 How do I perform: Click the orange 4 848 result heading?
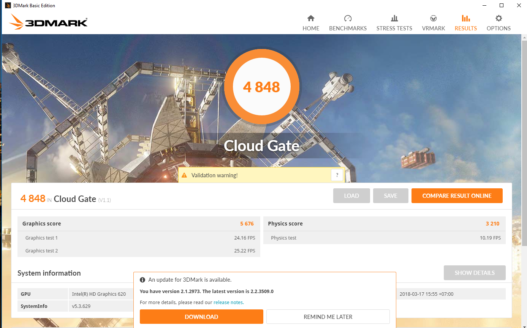point(33,198)
